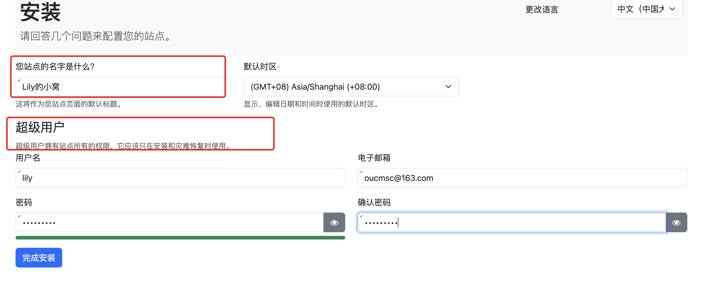Click the 超级用户 section heading
The width and height of the screenshot is (721, 282).
[x=40, y=128]
